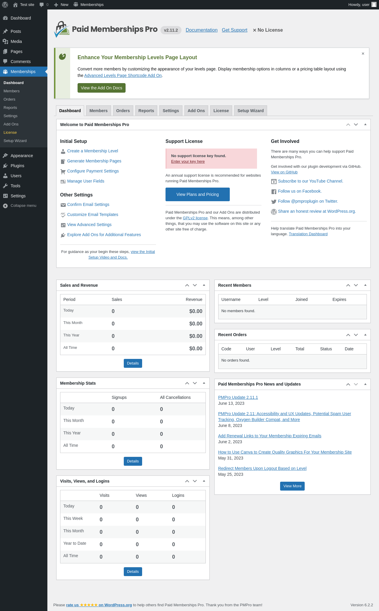The image size is (379, 611).
Task: Open PMPro Update 2.11.1 news post
Action: point(238,397)
